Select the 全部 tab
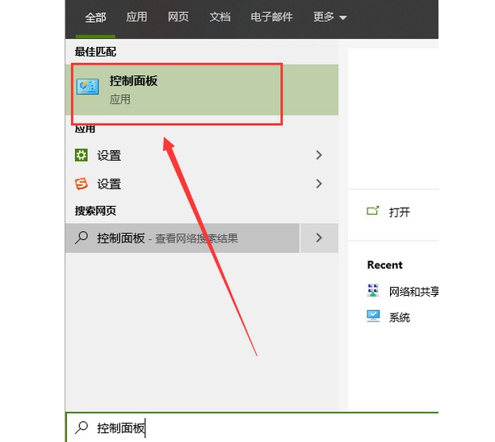The width and height of the screenshot is (495, 442). coord(95,17)
